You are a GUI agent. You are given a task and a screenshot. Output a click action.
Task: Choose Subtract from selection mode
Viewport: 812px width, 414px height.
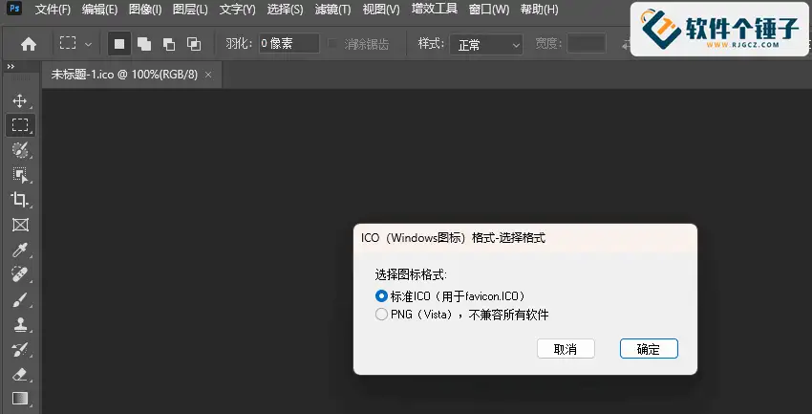pos(169,44)
